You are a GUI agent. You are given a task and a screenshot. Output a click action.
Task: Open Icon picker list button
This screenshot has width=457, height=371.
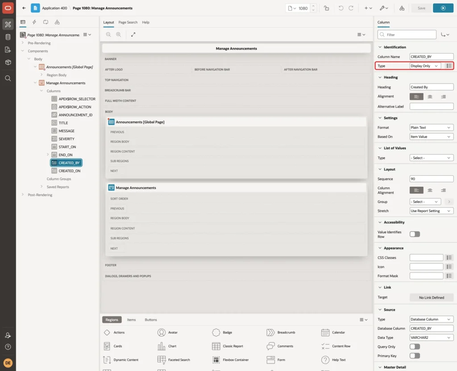449,267
